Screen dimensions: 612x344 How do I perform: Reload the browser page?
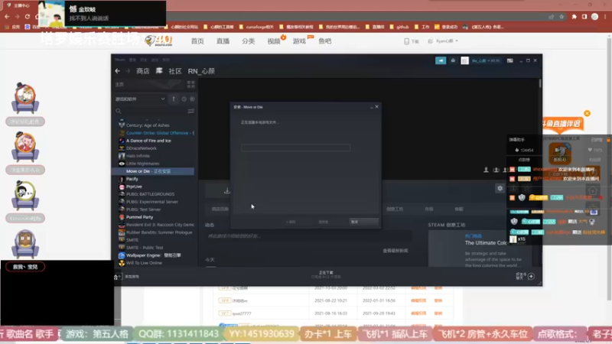click(27, 17)
